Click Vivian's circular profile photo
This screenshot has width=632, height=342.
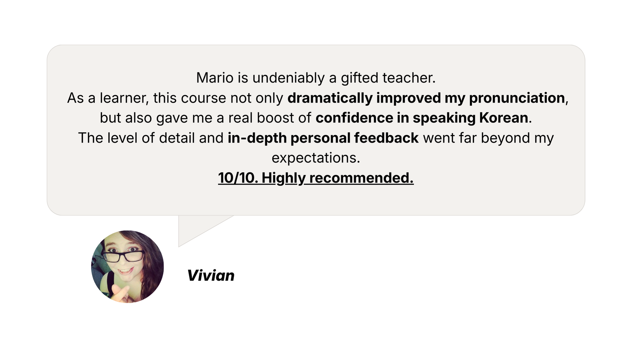(127, 267)
